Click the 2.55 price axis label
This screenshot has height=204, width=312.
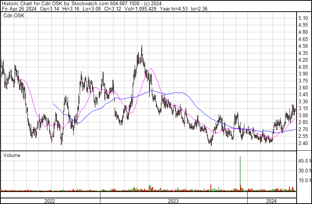pos(303,136)
